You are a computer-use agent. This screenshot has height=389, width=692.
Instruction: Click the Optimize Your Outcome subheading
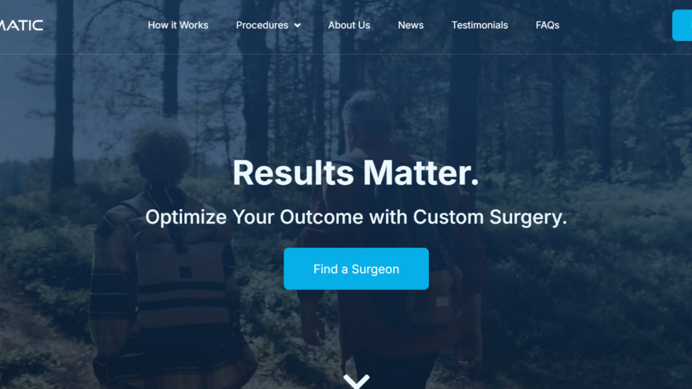click(356, 217)
